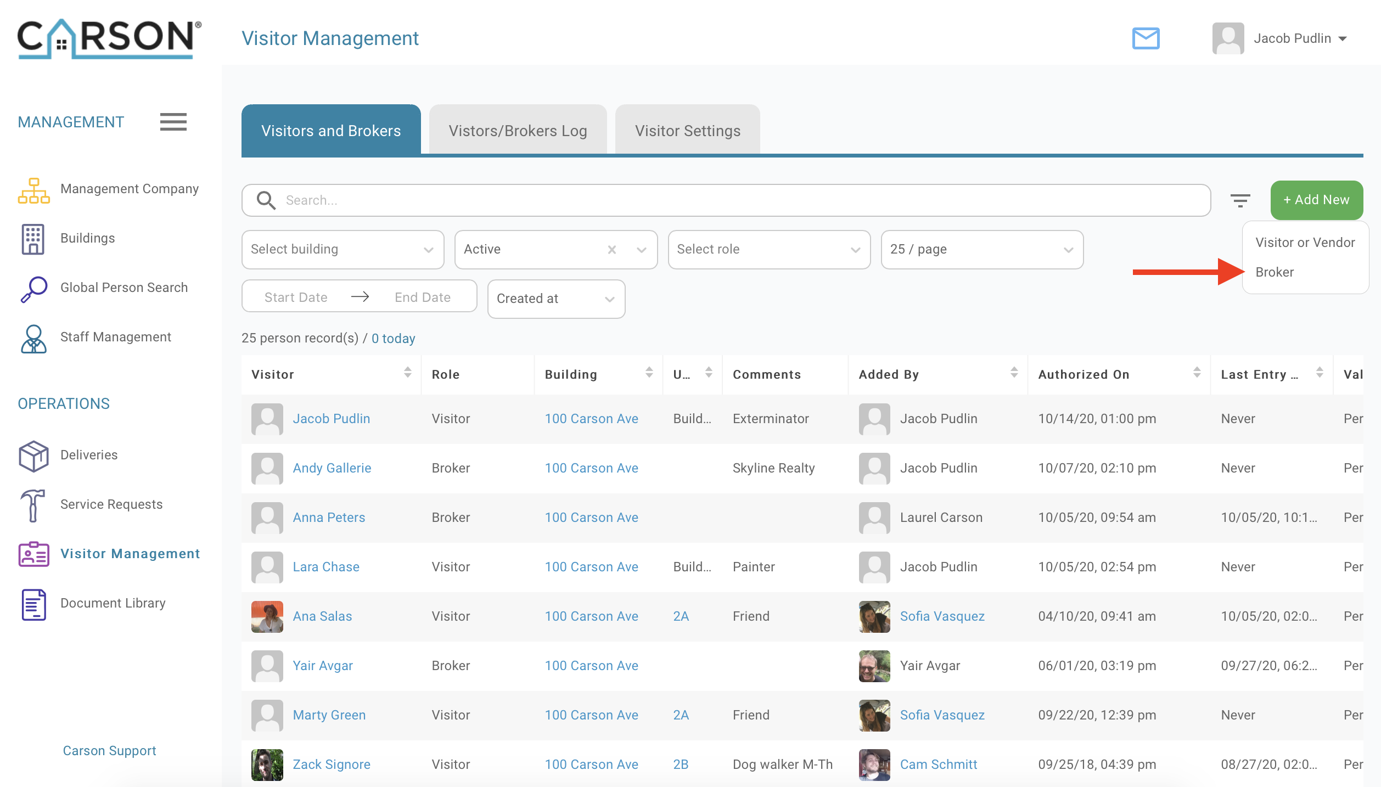
Task: Open the Created at sort dropdown
Action: (x=555, y=299)
